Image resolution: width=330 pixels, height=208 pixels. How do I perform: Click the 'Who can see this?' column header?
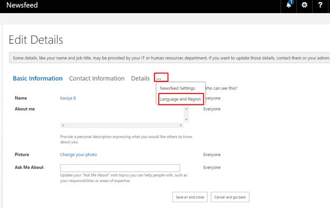coord(221,88)
